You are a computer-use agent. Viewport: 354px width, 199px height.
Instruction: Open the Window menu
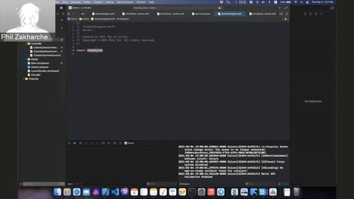141,2
